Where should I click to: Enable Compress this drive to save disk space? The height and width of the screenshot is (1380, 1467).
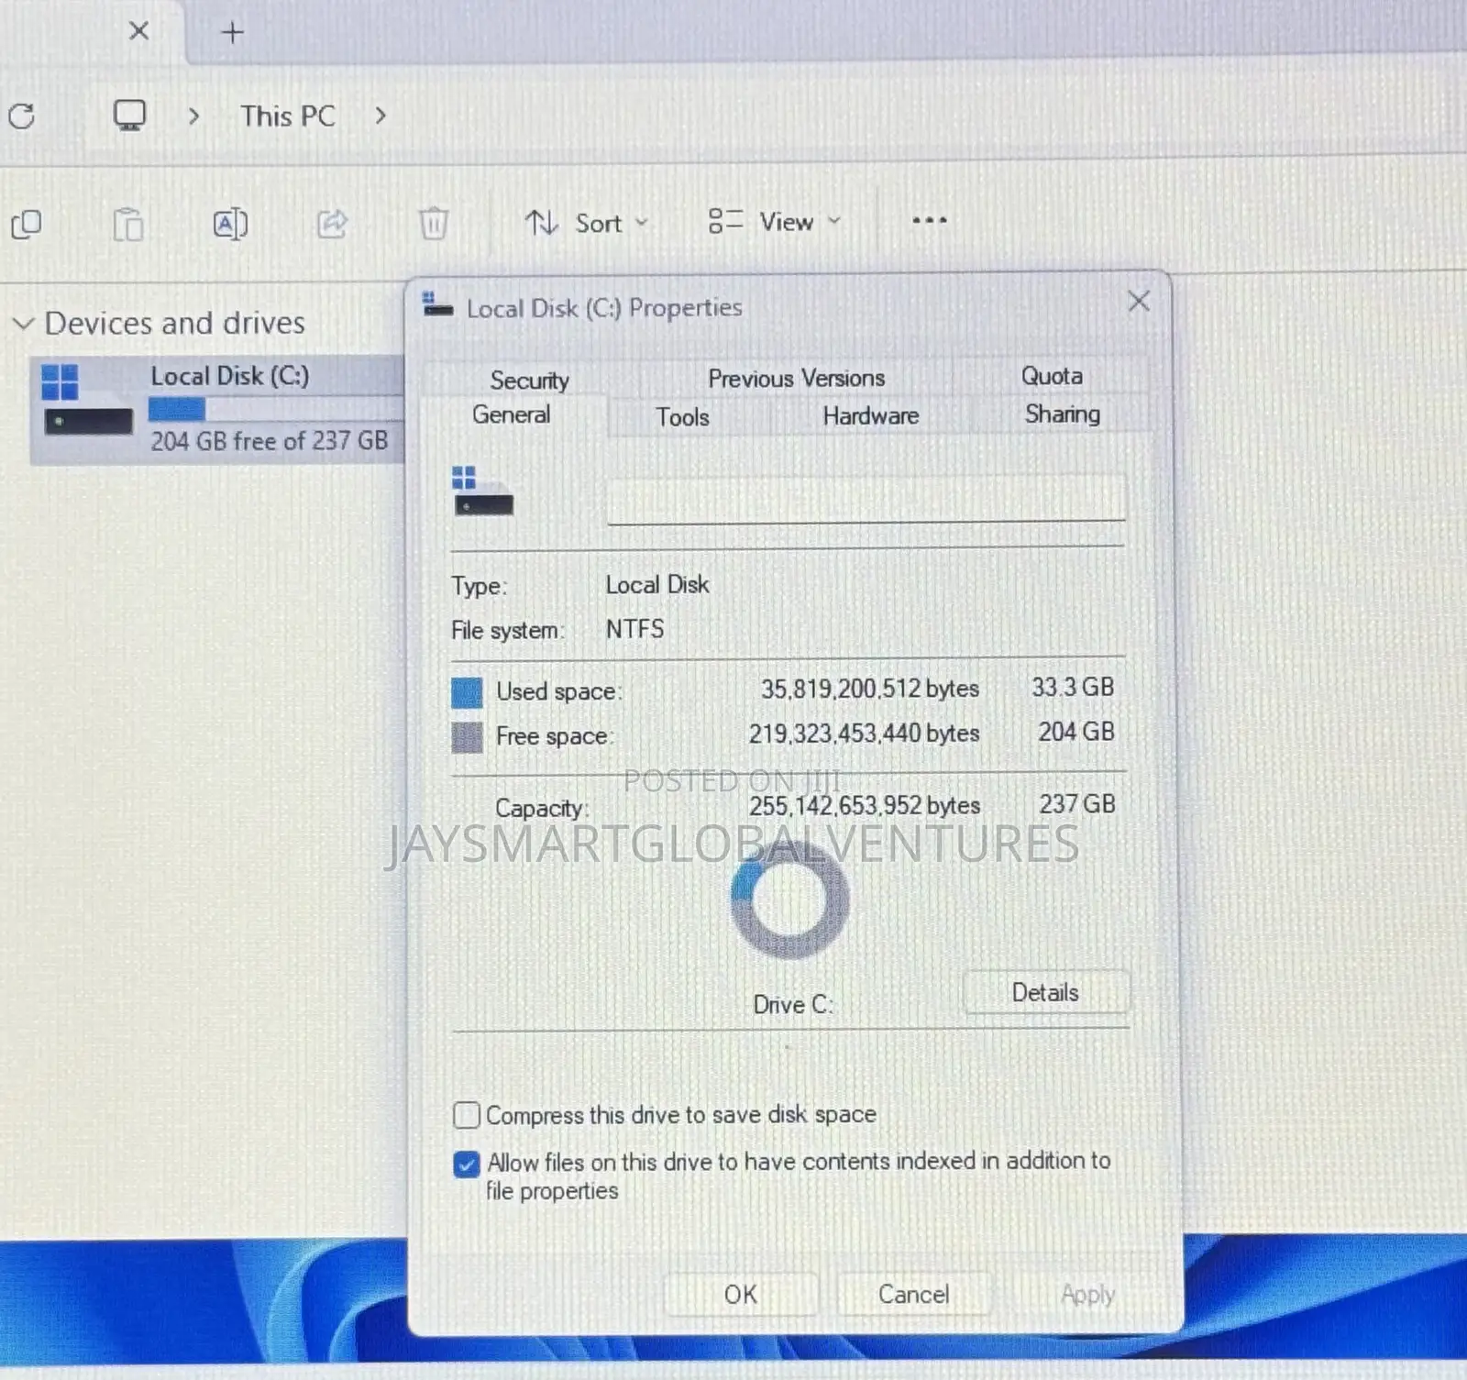click(467, 1115)
